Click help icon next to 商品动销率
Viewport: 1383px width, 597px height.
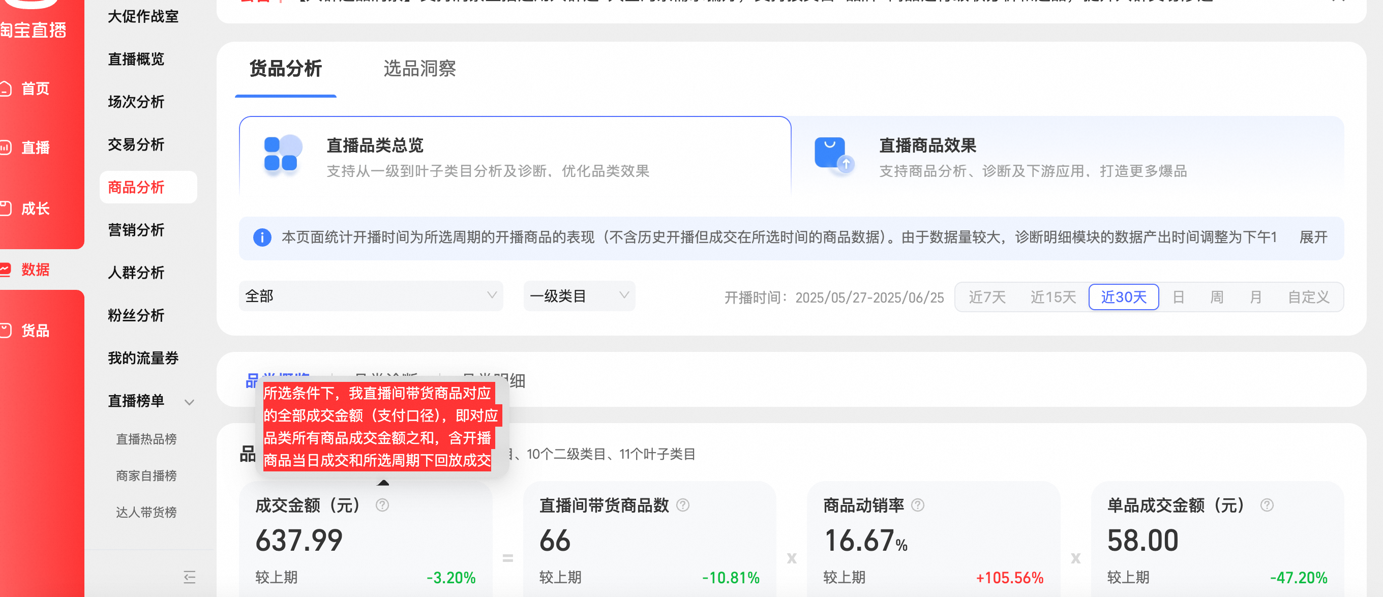pyautogui.click(x=918, y=505)
